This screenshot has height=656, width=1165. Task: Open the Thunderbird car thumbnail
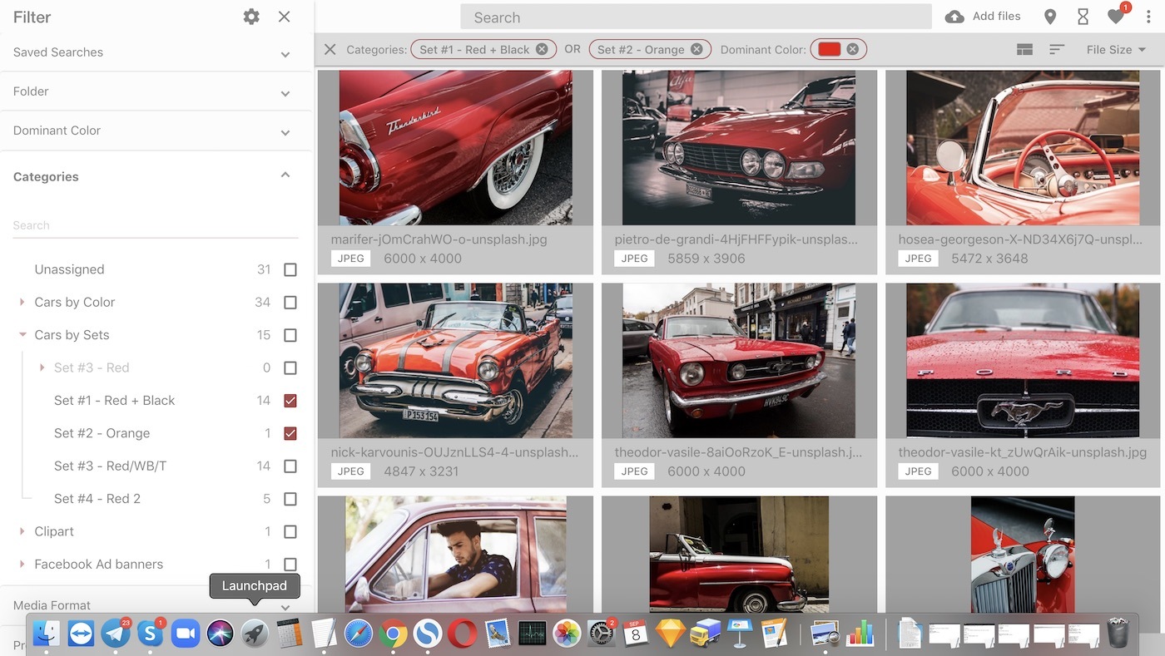click(455, 147)
